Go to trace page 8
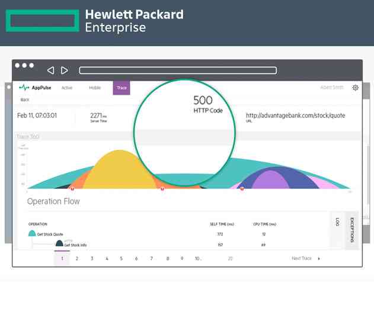This screenshot has width=374, height=309. pyautogui.click(x=168, y=259)
